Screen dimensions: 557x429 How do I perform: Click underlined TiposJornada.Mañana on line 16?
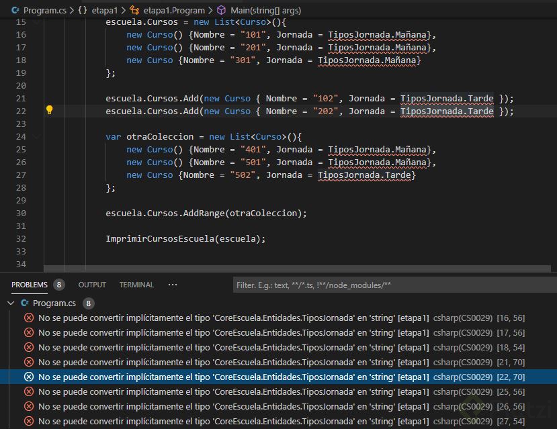click(377, 34)
